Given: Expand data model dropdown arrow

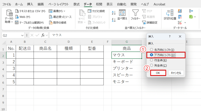Looking at the screenshot, I should tap(195, 17).
